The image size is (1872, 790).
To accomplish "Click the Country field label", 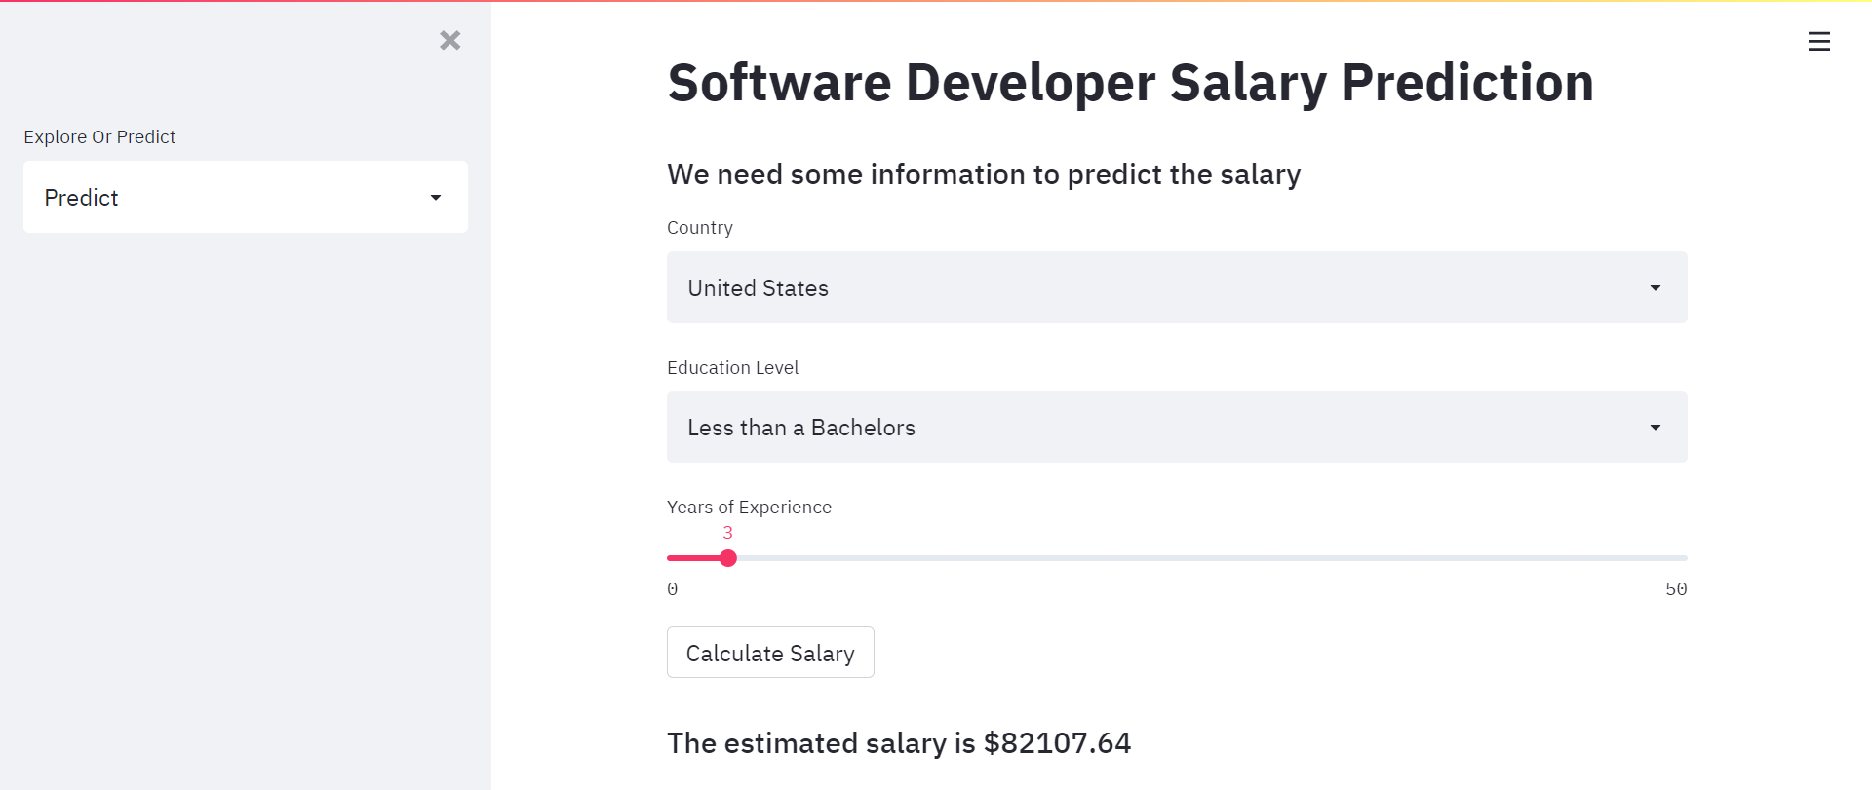I will pos(699,228).
